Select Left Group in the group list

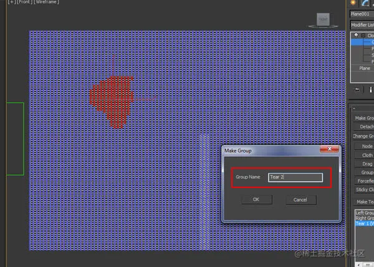click(x=365, y=213)
